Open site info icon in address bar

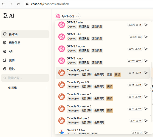pos(27,4)
